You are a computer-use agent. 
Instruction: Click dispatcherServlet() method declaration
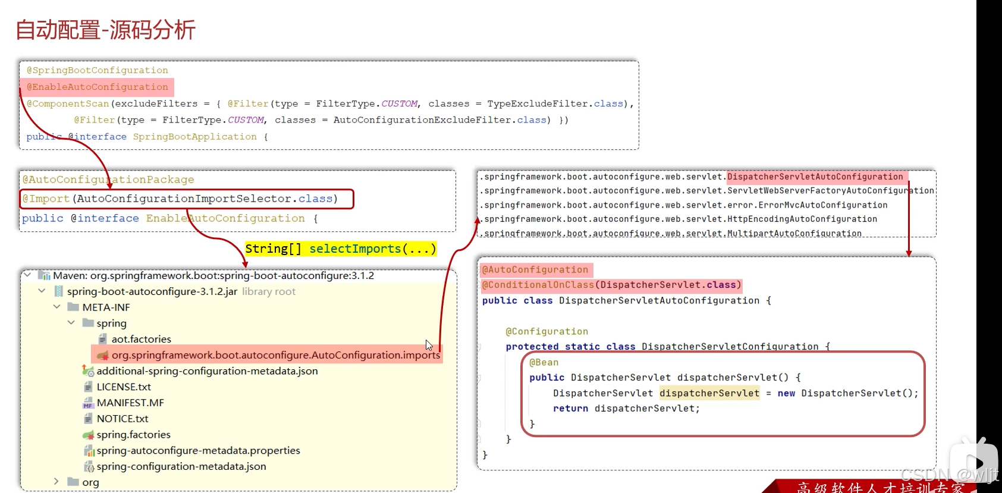coord(665,378)
